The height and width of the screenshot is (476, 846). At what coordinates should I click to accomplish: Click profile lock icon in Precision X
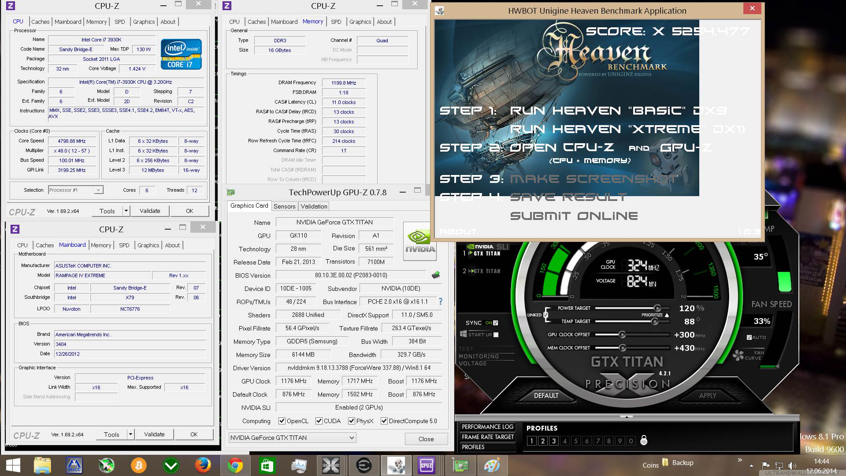coord(644,440)
